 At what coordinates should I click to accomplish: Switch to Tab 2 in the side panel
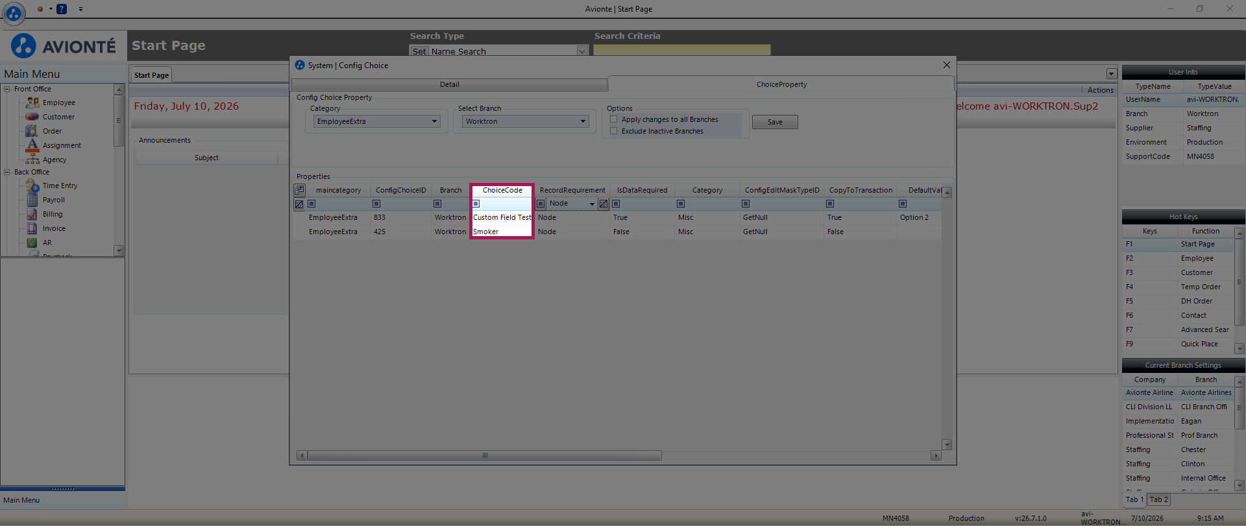pos(1159,499)
